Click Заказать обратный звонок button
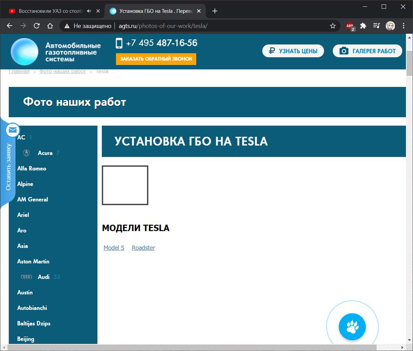The width and height of the screenshot is (413, 351). pos(156,59)
